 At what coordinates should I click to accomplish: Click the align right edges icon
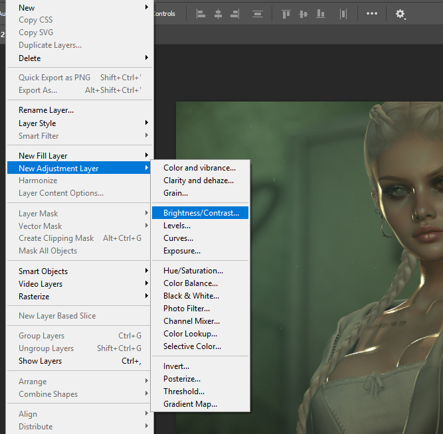(234, 13)
